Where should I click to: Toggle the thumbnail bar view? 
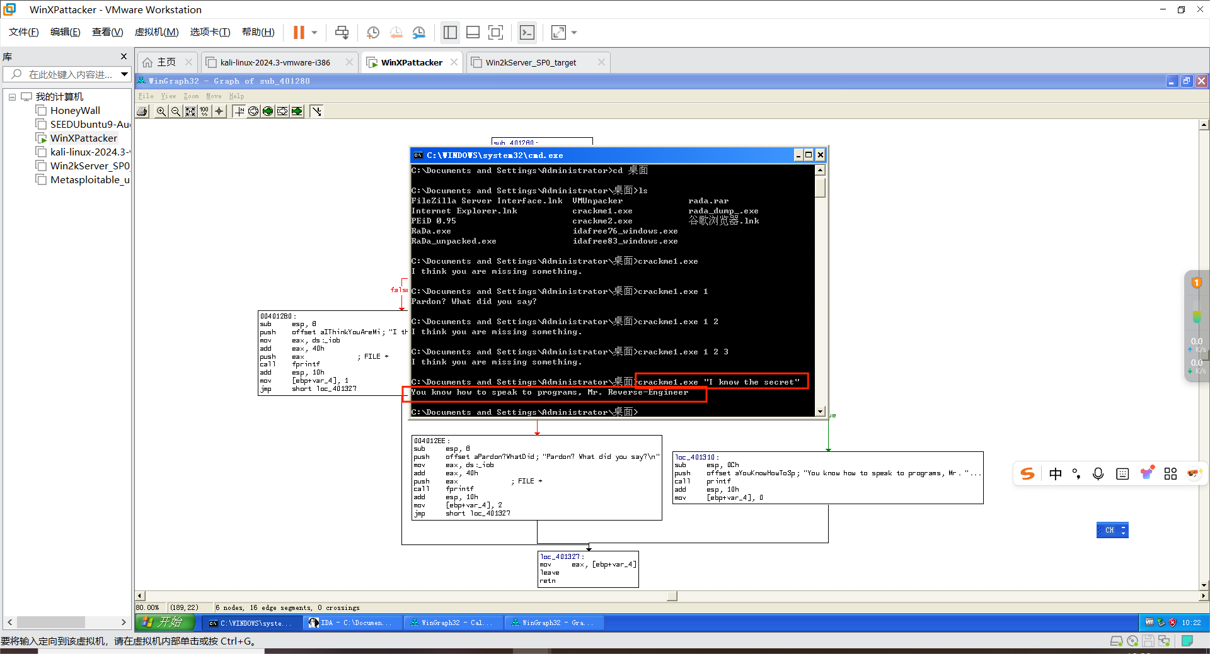[473, 32]
